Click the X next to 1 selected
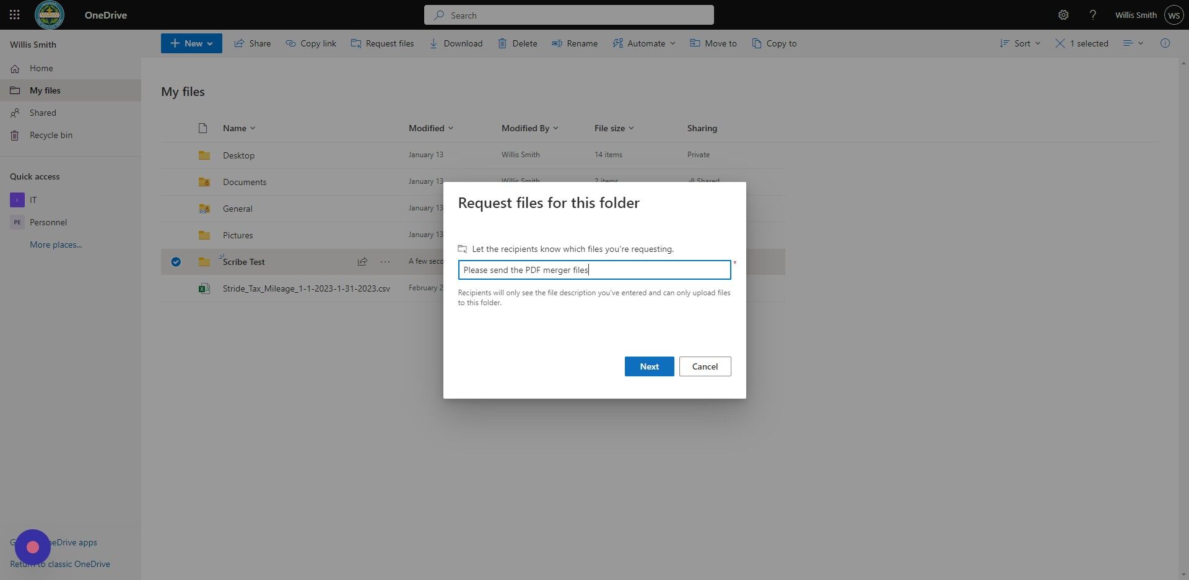The width and height of the screenshot is (1189, 580). [1059, 43]
